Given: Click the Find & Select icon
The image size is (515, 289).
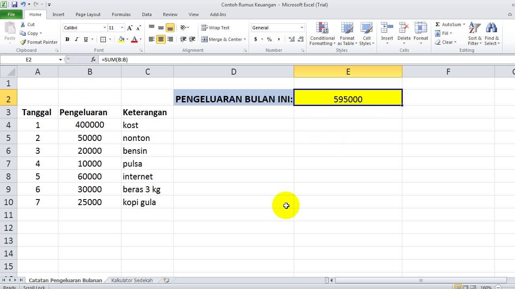Looking at the screenshot, I should point(492,34).
